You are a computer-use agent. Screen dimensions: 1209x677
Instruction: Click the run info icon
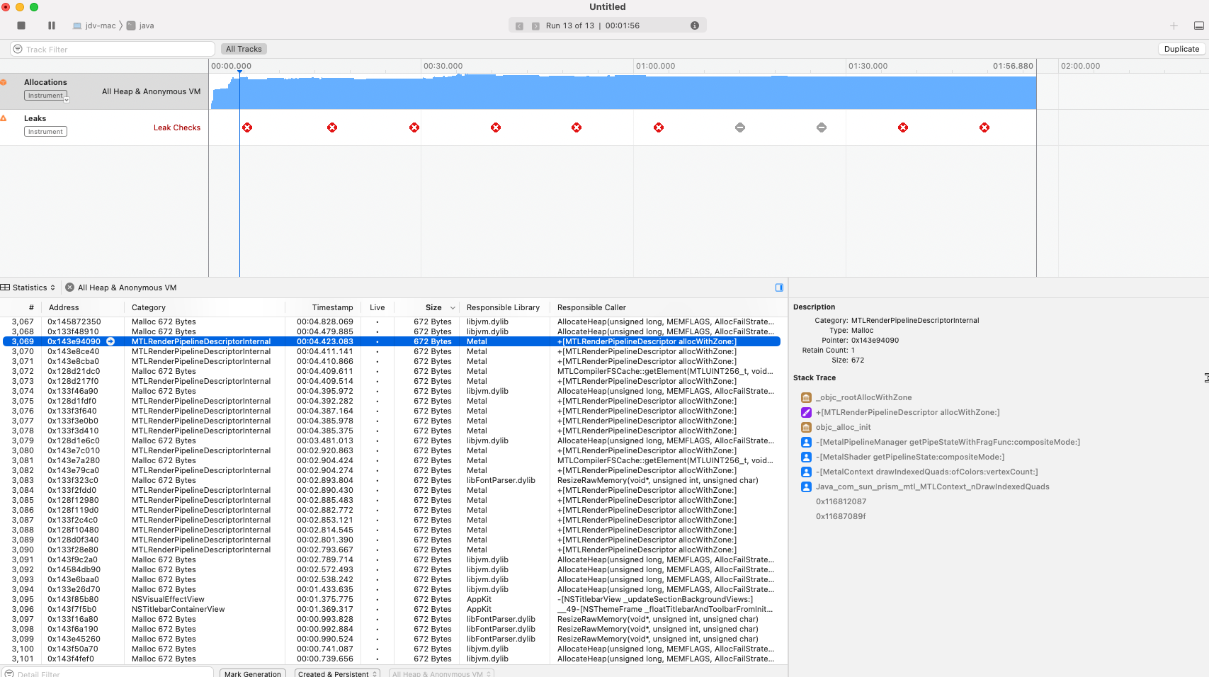click(695, 25)
